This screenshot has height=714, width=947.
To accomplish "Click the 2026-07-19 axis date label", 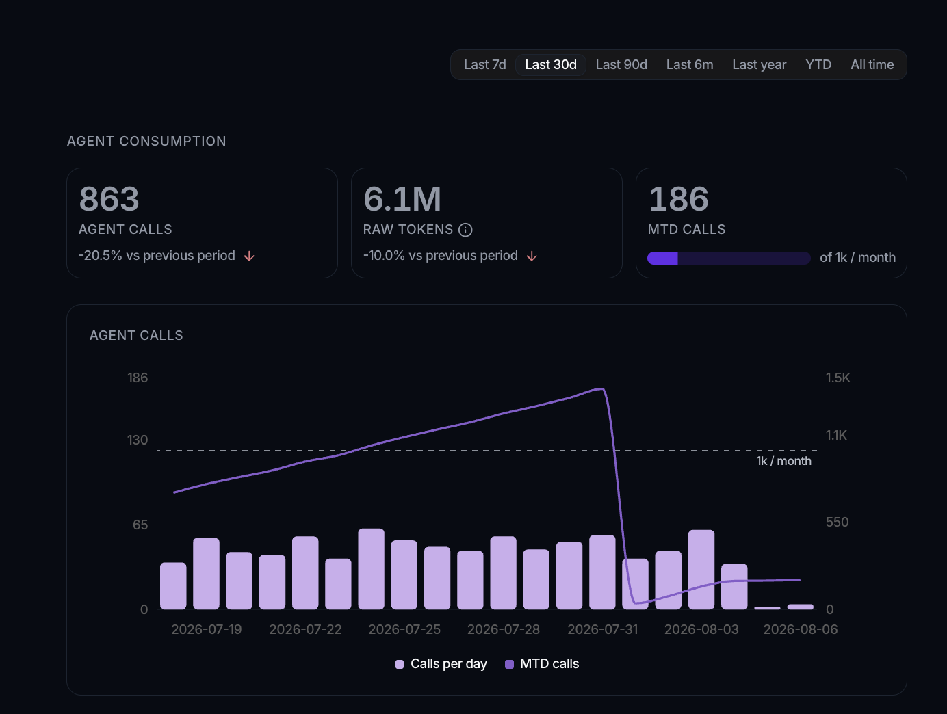I will point(207,629).
